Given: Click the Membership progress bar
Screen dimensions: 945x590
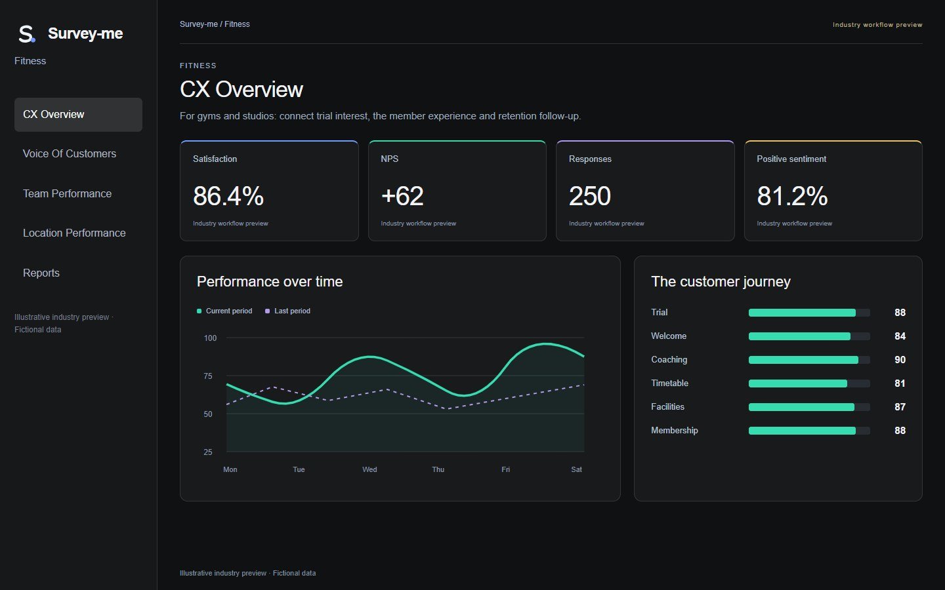Looking at the screenshot, I should tap(809, 431).
